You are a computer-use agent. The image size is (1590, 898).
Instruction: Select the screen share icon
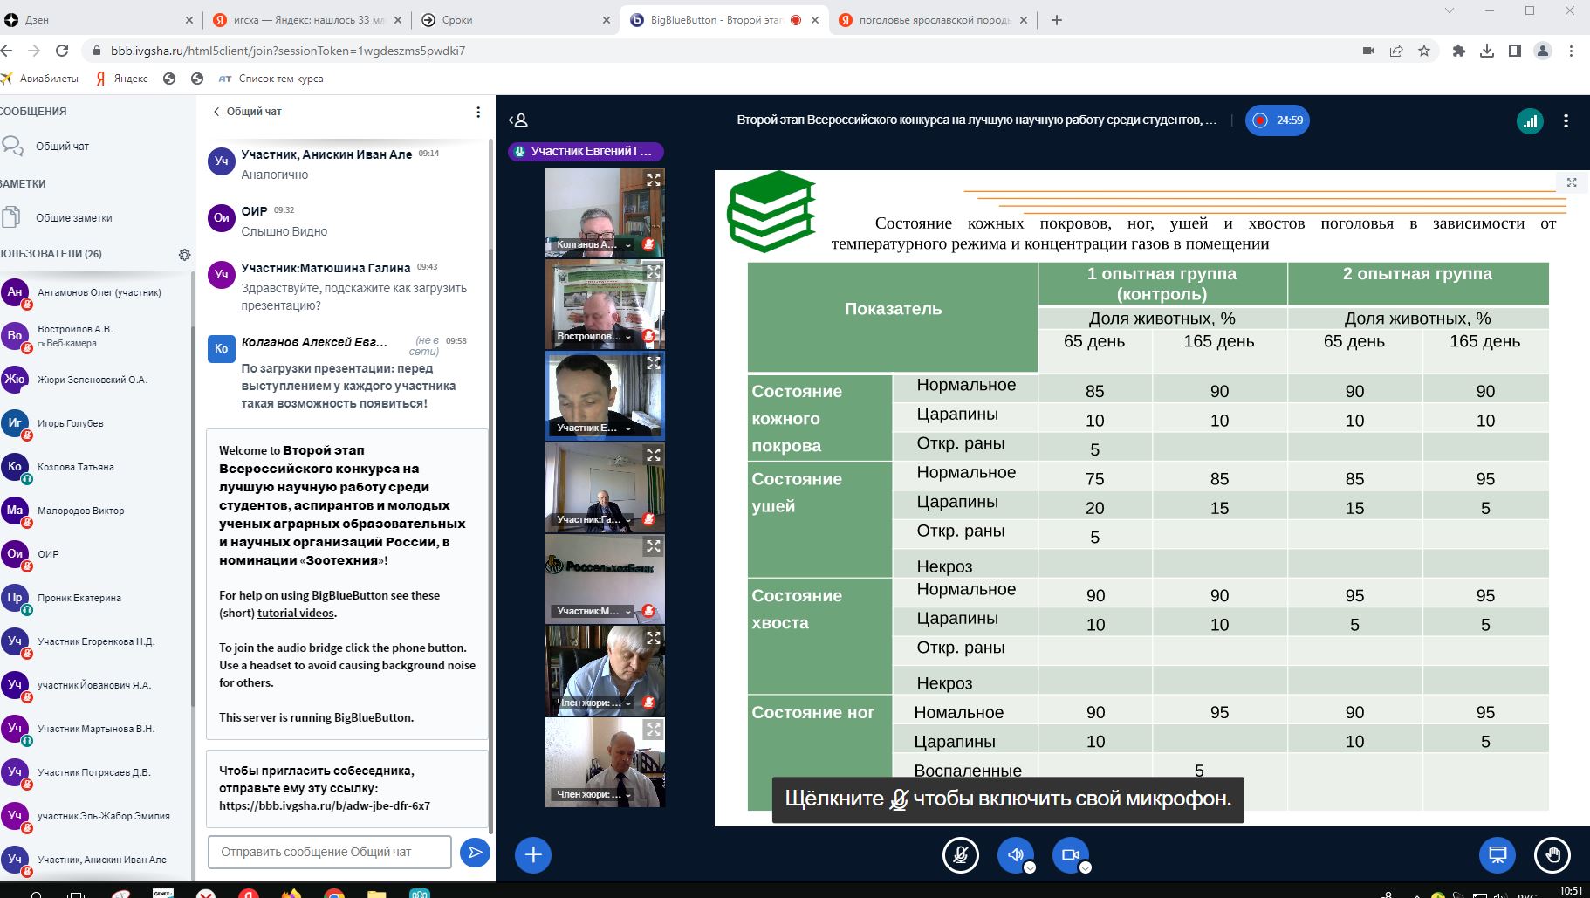click(1497, 855)
